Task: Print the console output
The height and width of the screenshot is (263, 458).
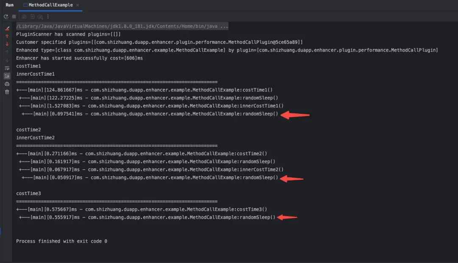Action: tap(7, 84)
